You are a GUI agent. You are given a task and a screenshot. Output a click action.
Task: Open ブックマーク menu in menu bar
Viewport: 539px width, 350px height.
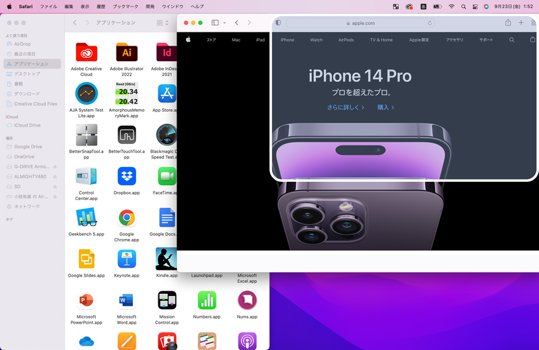coord(125,7)
